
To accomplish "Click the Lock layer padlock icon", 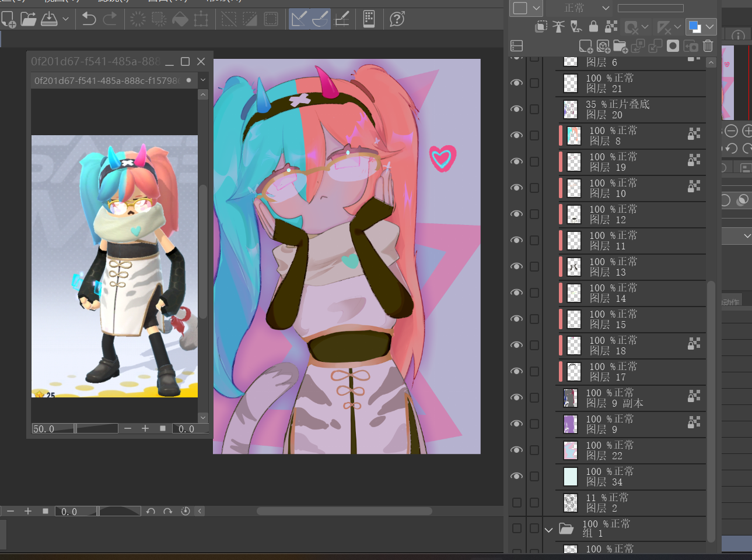I will click(x=593, y=26).
